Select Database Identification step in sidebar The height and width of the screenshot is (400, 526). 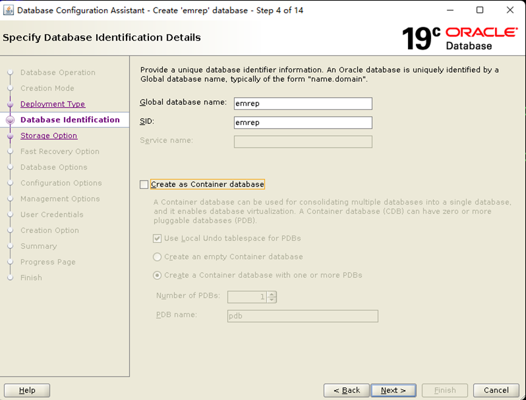70,120
